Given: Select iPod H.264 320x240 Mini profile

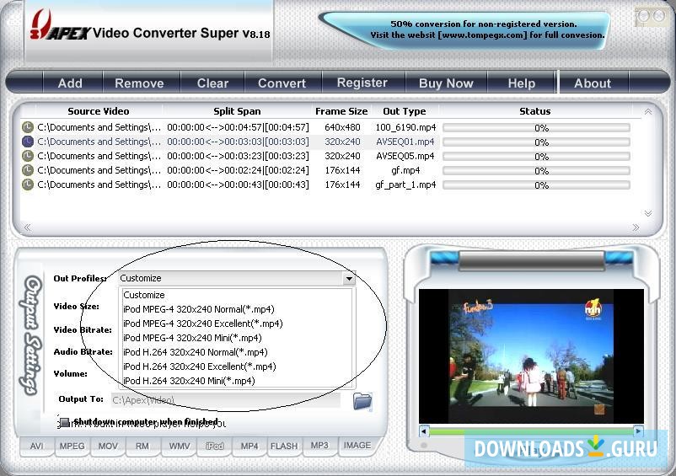Looking at the screenshot, I should [237, 381].
